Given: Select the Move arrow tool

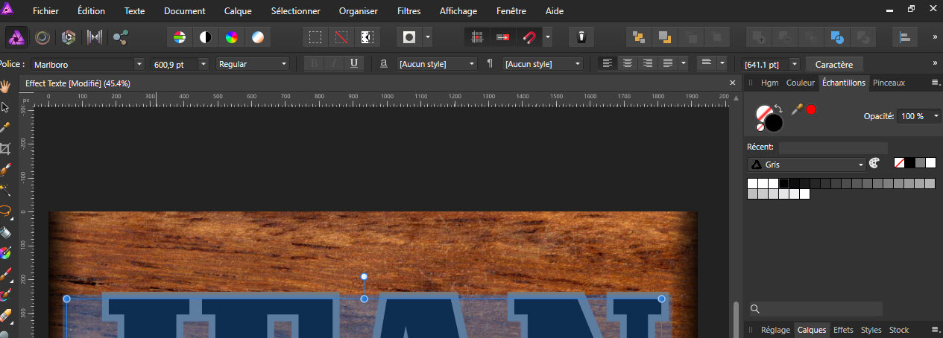Looking at the screenshot, I should (6, 106).
